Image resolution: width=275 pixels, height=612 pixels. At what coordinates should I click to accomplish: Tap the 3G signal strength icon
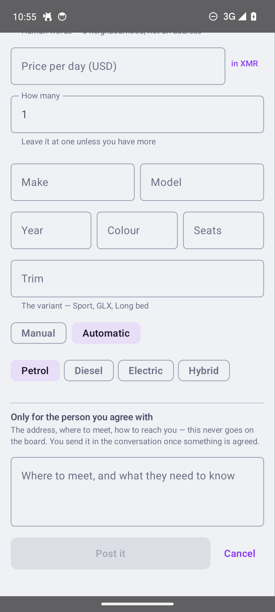235,17
